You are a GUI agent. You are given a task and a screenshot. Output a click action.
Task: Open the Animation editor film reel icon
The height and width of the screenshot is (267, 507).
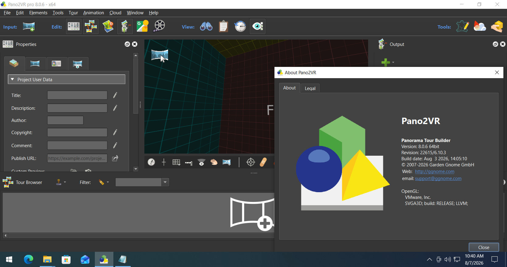(160, 26)
